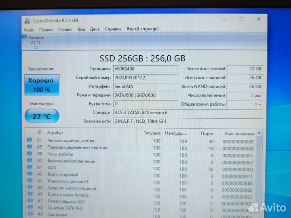This screenshot has width=291, height=218.
Task: Click the CrystalDiskInfo app icon in title bar
Action: click(x=27, y=21)
